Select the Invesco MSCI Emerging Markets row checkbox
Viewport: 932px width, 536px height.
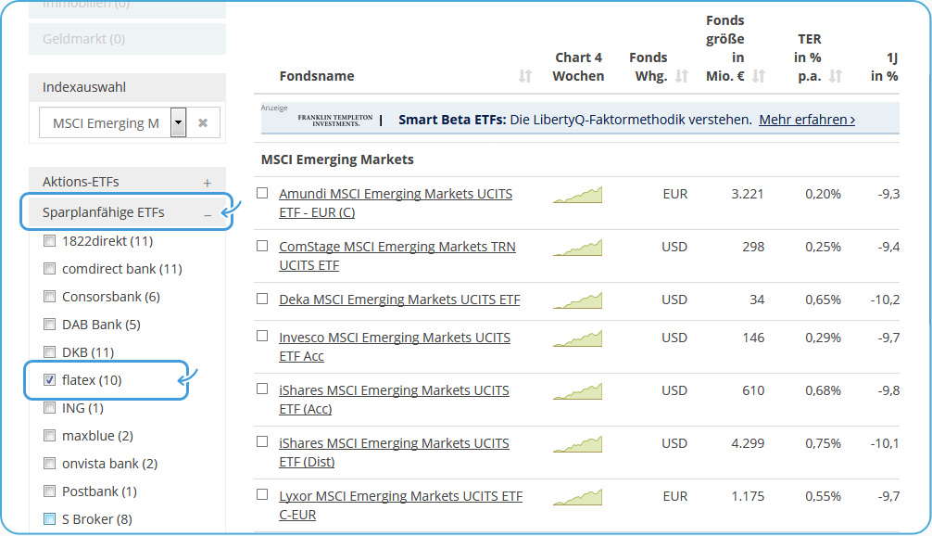[x=262, y=336]
